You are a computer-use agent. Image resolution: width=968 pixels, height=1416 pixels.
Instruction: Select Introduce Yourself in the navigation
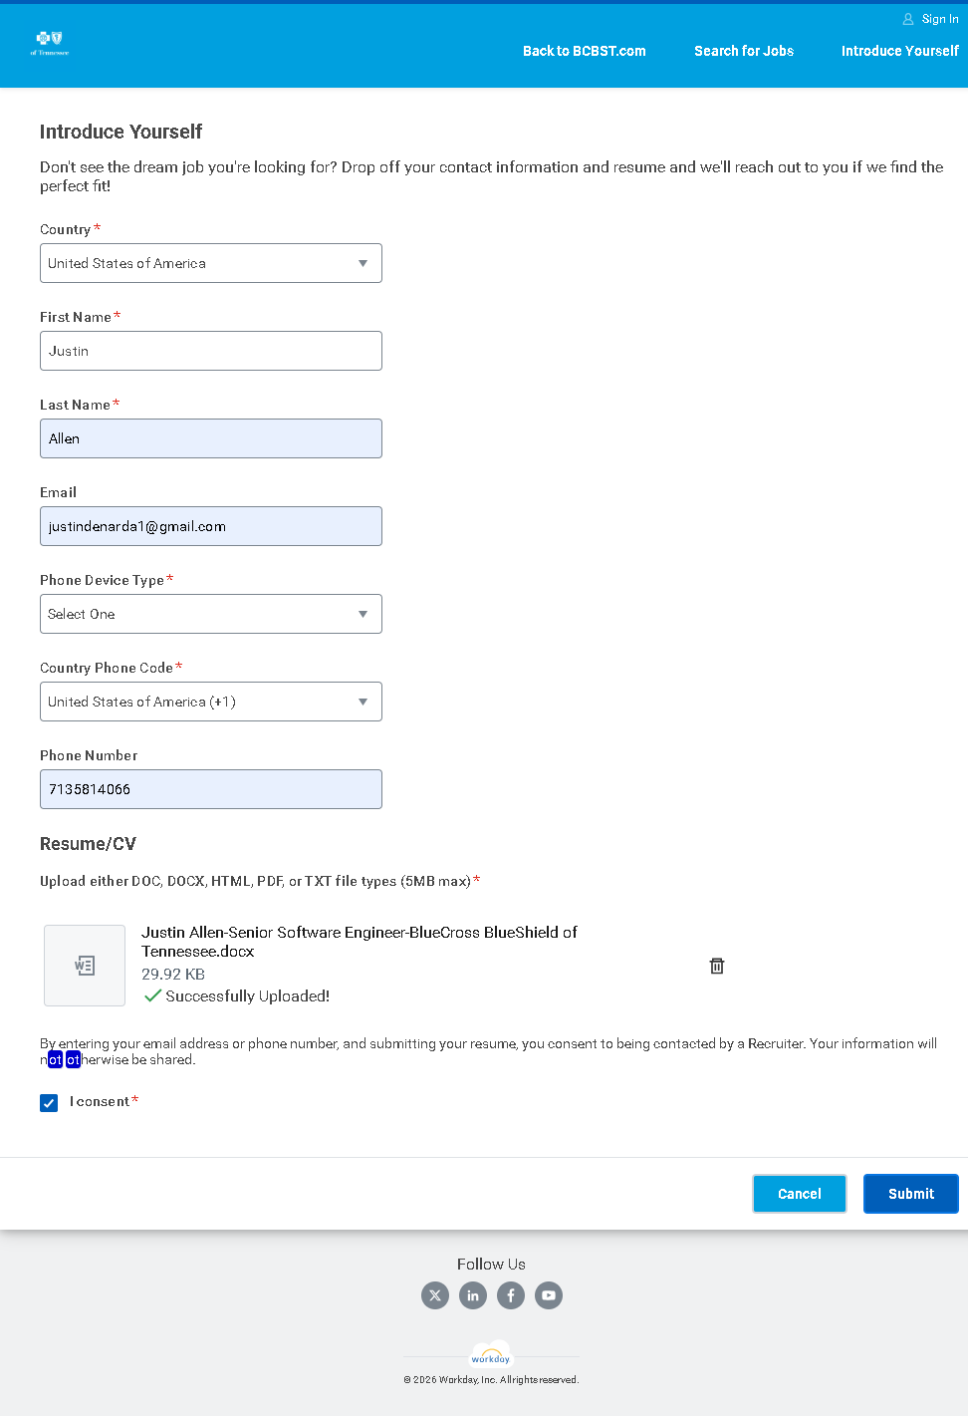click(x=899, y=51)
